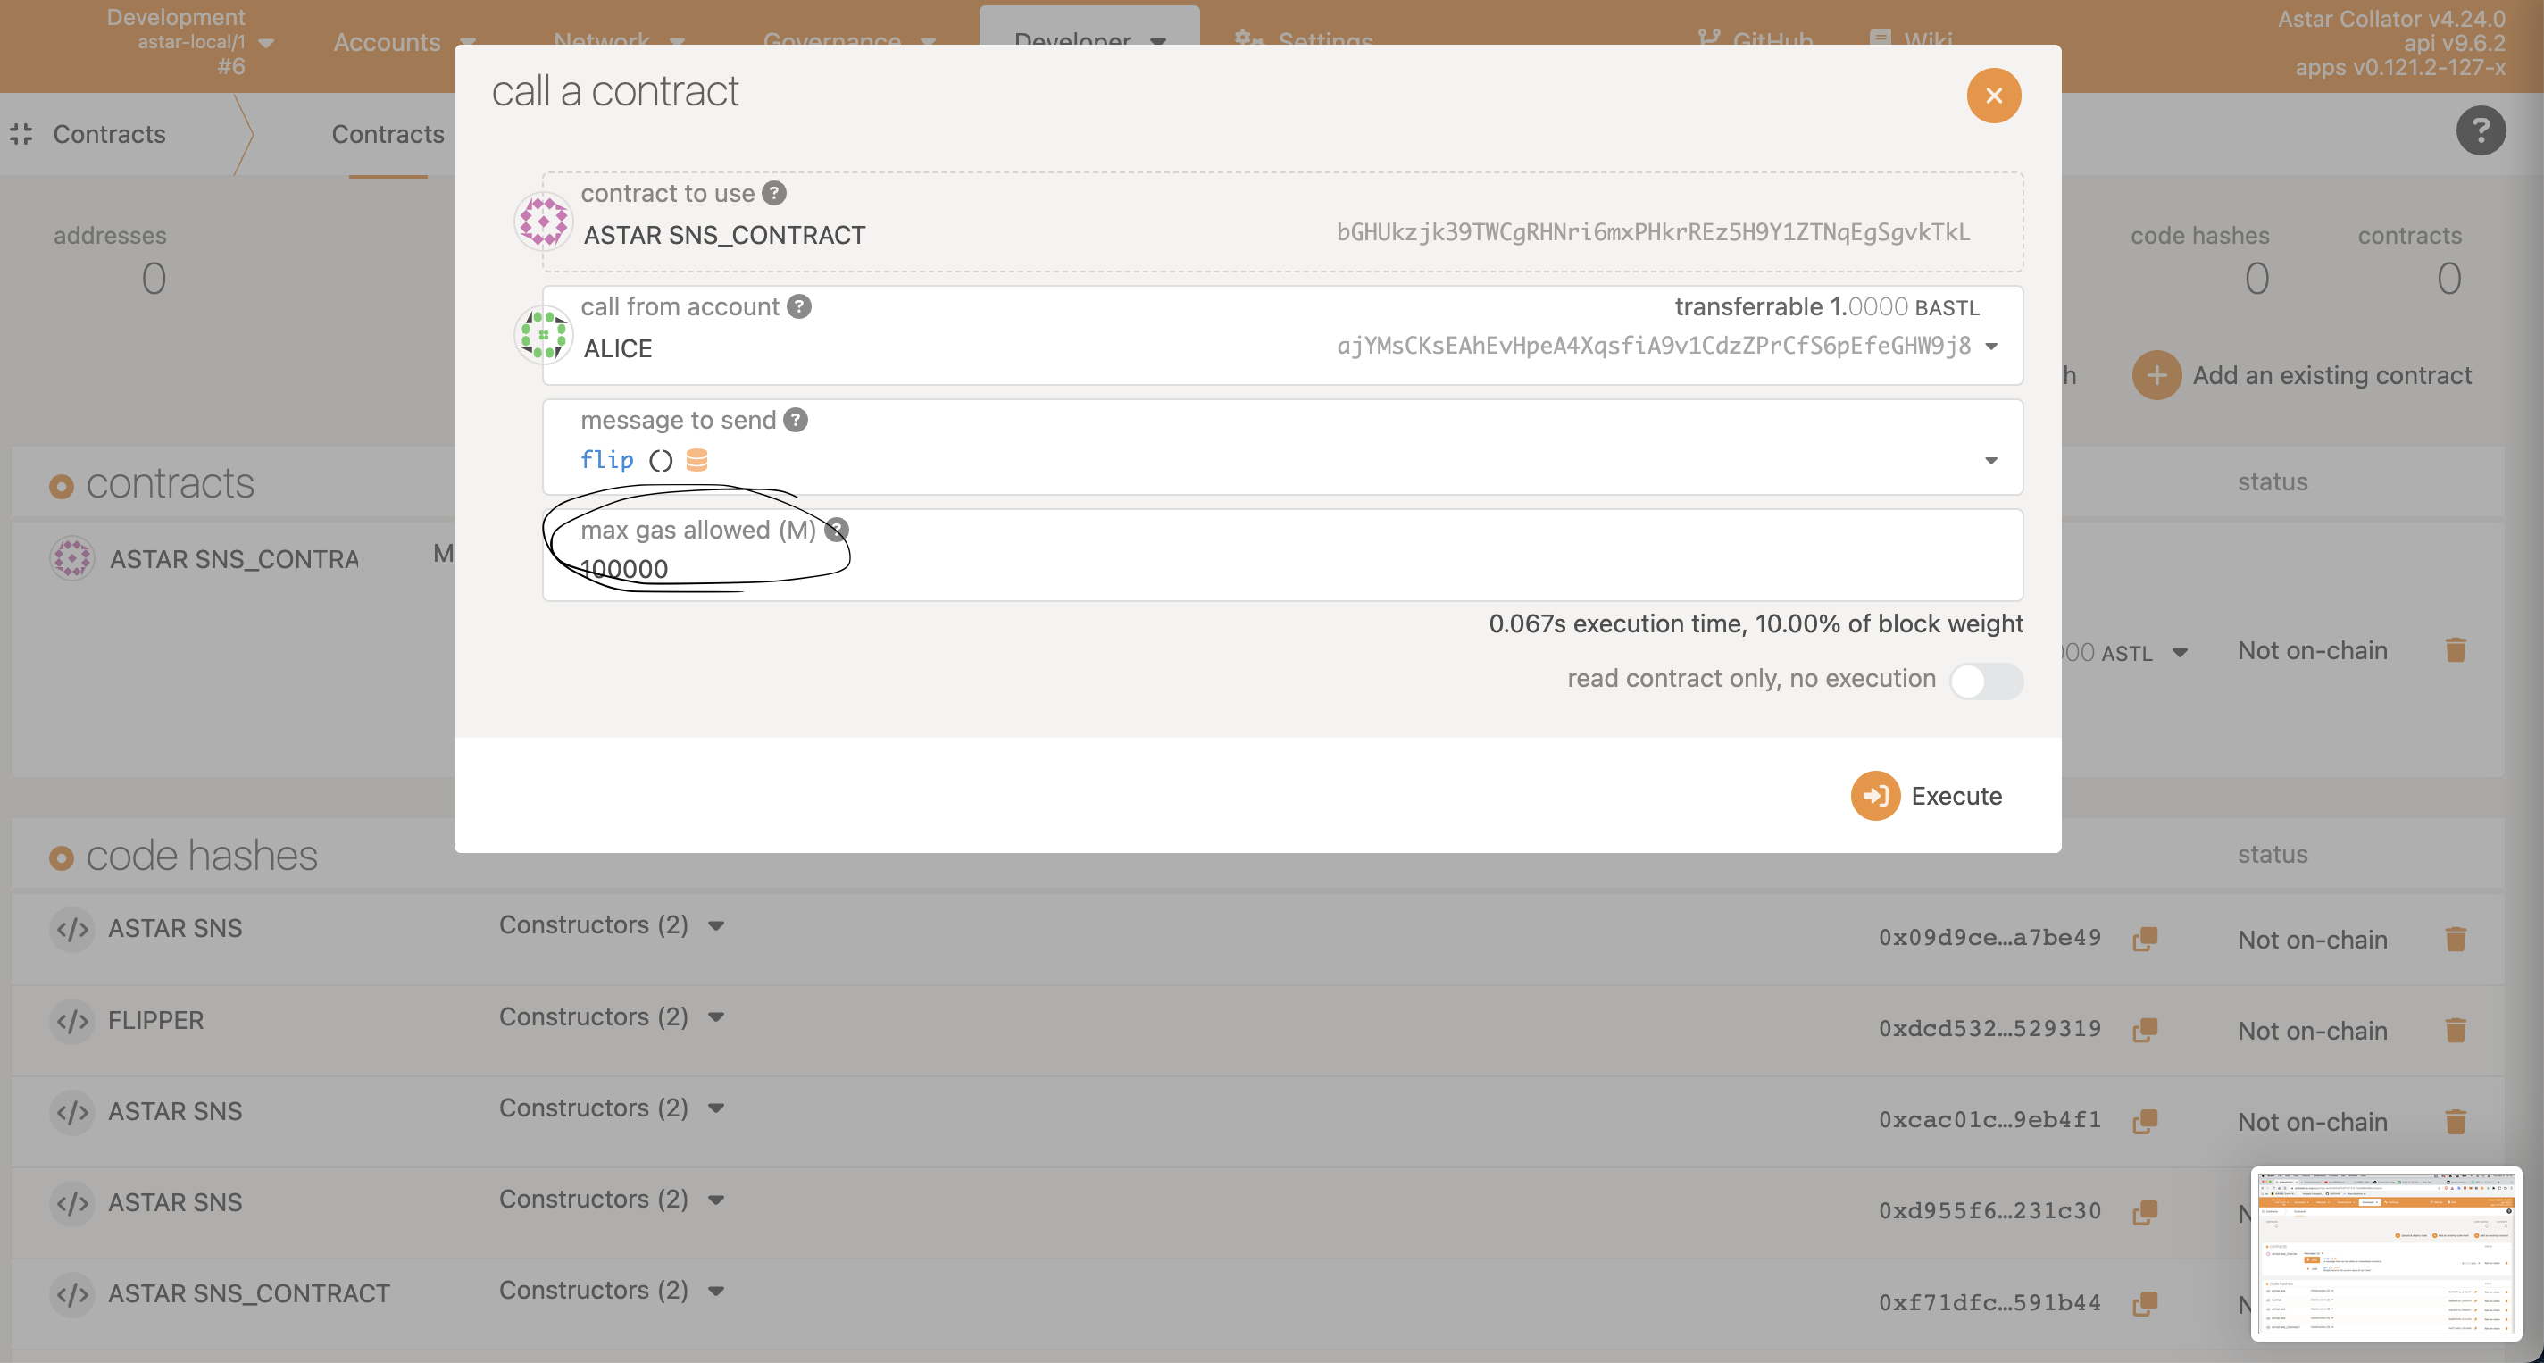Click the ASTAR SNS_CONTRACT identicon in dialog
Image resolution: width=2544 pixels, height=1363 pixels.
(542, 222)
